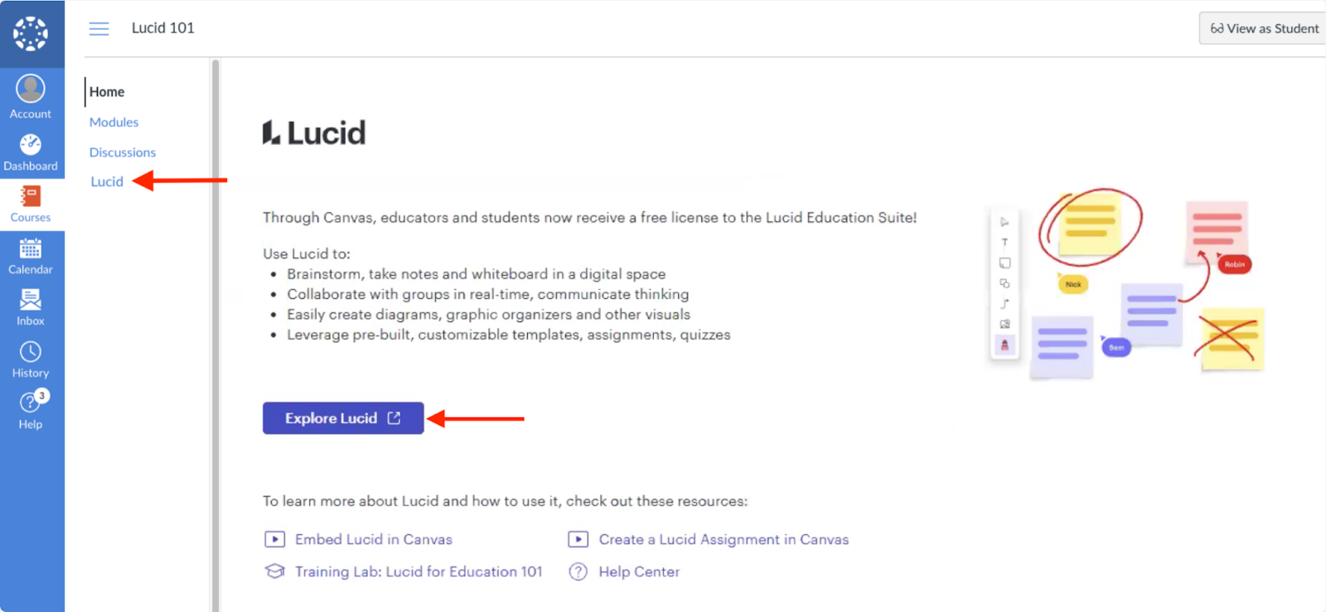Open the Courses menu
This screenshot has height=612, width=1326.
click(31, 204)
